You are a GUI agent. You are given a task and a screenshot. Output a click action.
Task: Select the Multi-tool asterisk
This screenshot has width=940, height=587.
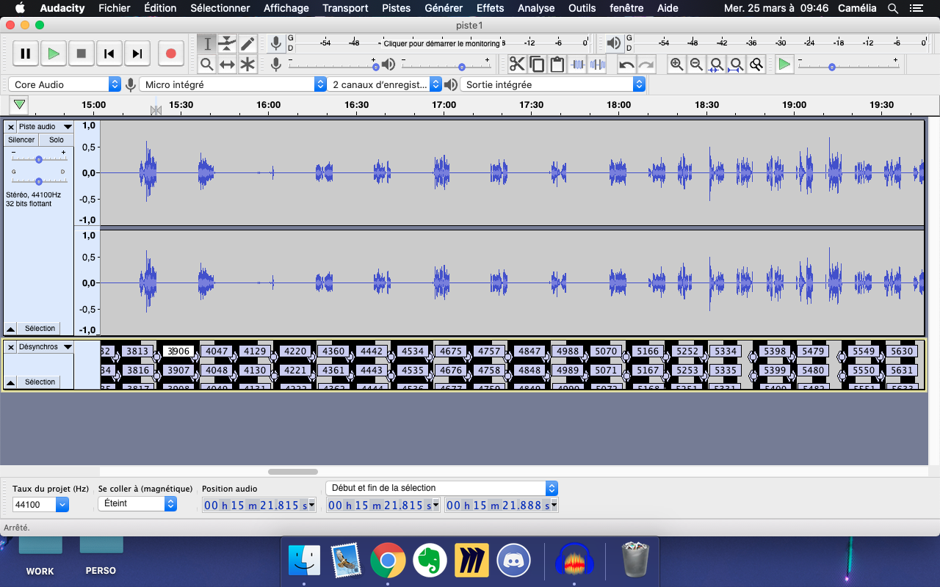point(247,65)
